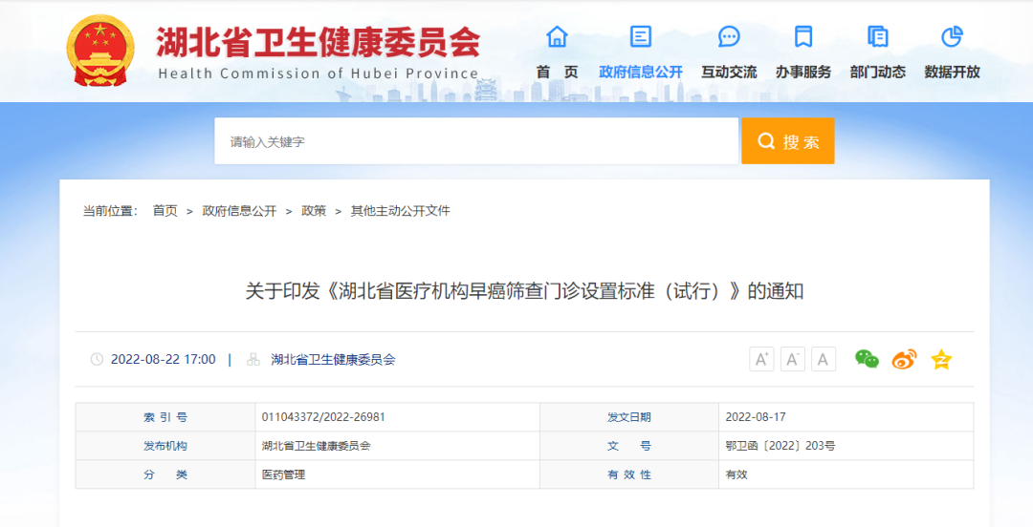Click the 分类 table label

165,474
